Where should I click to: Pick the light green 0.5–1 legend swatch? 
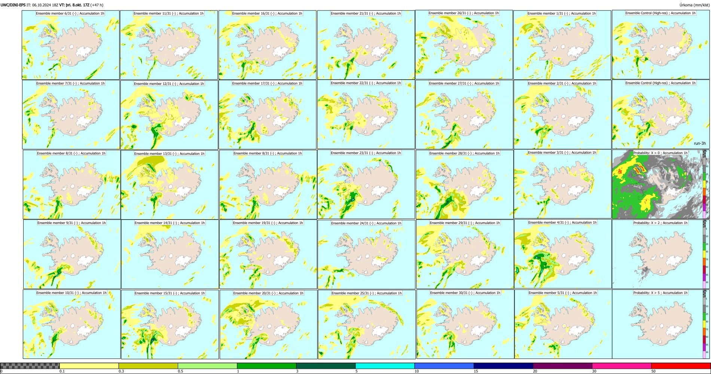[x=207, y=366]
